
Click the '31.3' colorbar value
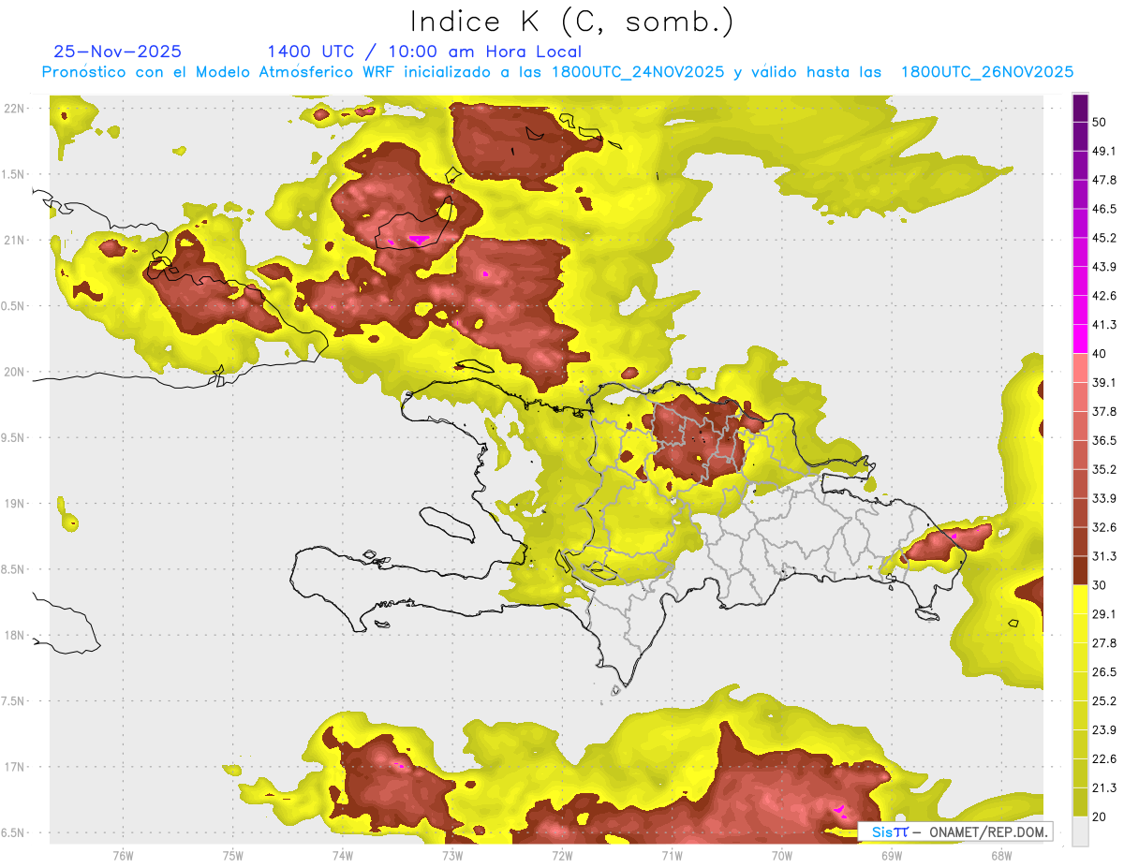pos(1103,556)
